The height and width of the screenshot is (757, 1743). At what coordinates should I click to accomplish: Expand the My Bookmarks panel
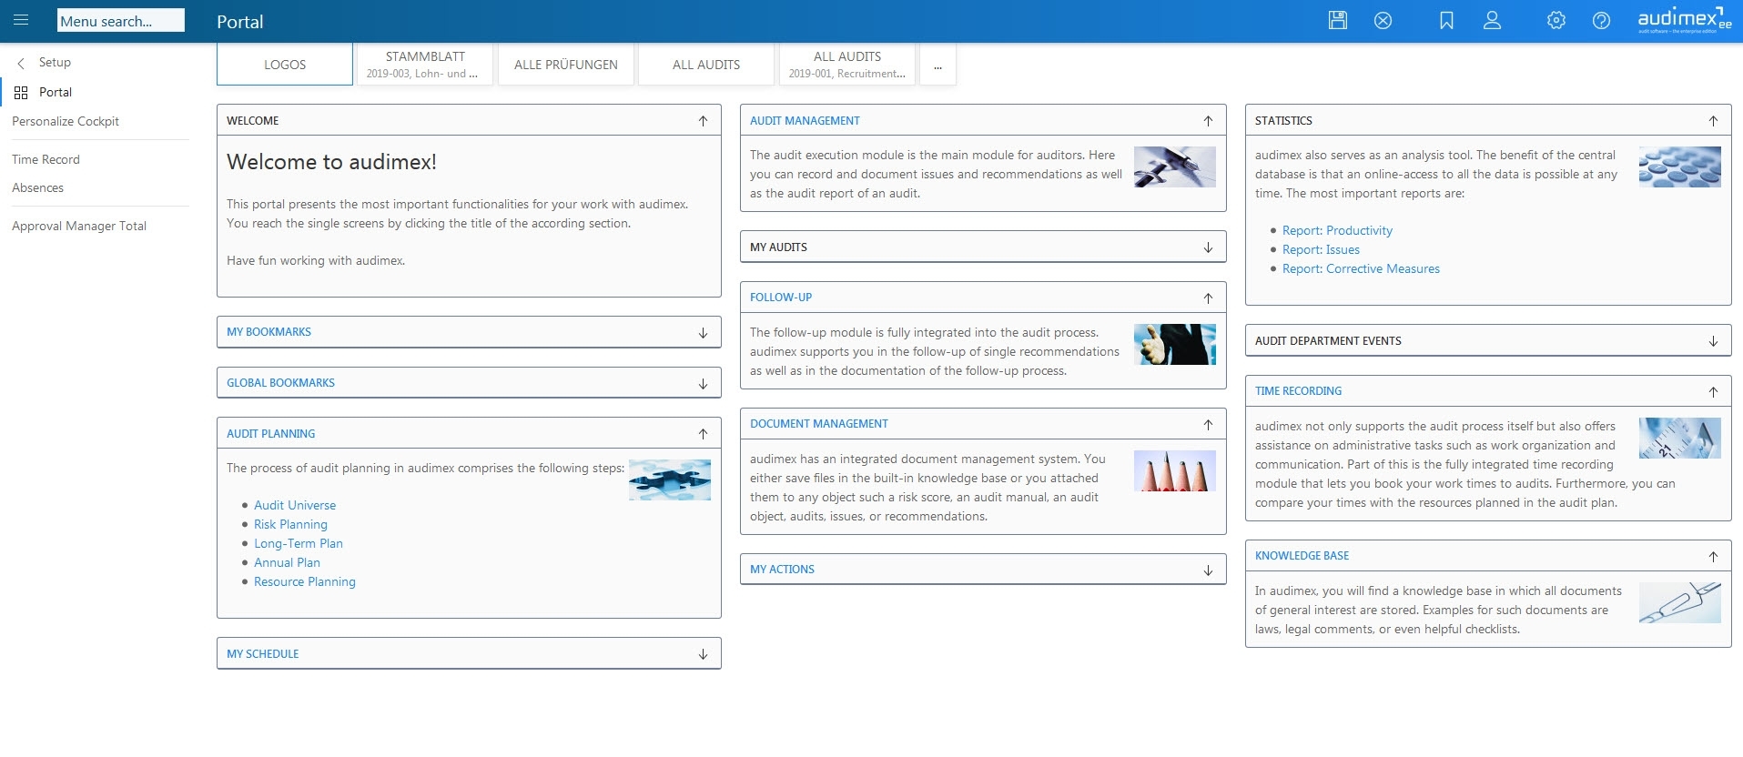(703, 332)
